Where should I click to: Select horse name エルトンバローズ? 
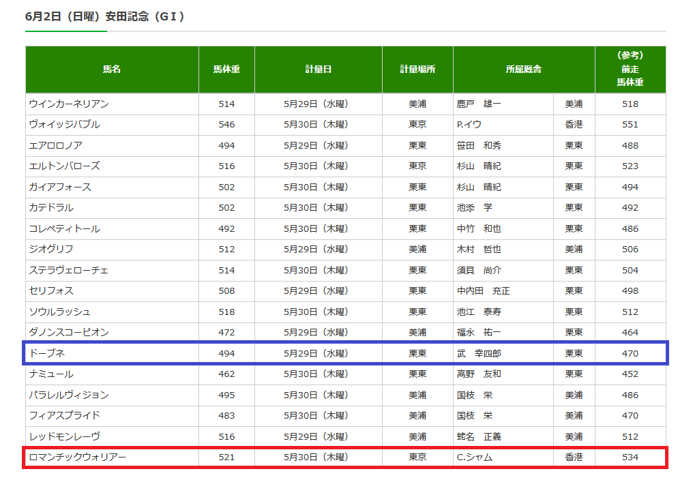pyautogui.click(x=64, y=166)
